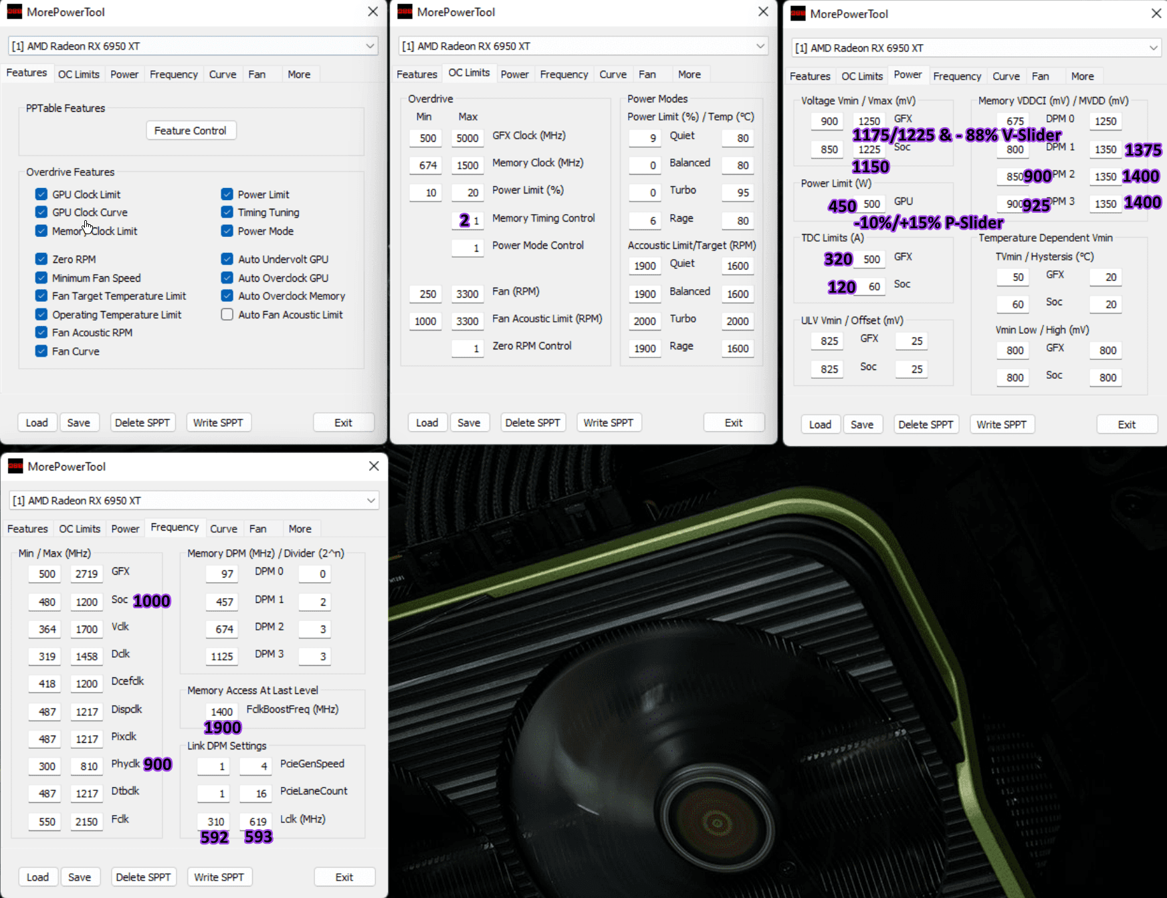Click Fan RPM max field showing 3300
Screen dimensions: 1167x898
point(467,294)
